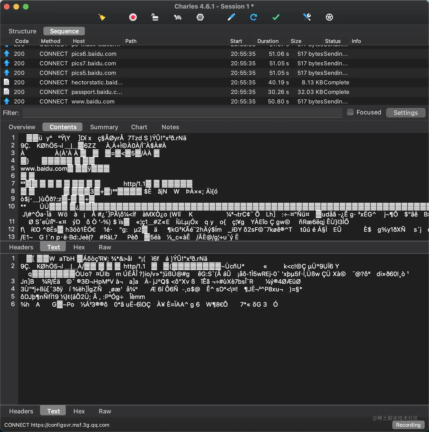Click the 8.13 KB size cell

point(312,82)
